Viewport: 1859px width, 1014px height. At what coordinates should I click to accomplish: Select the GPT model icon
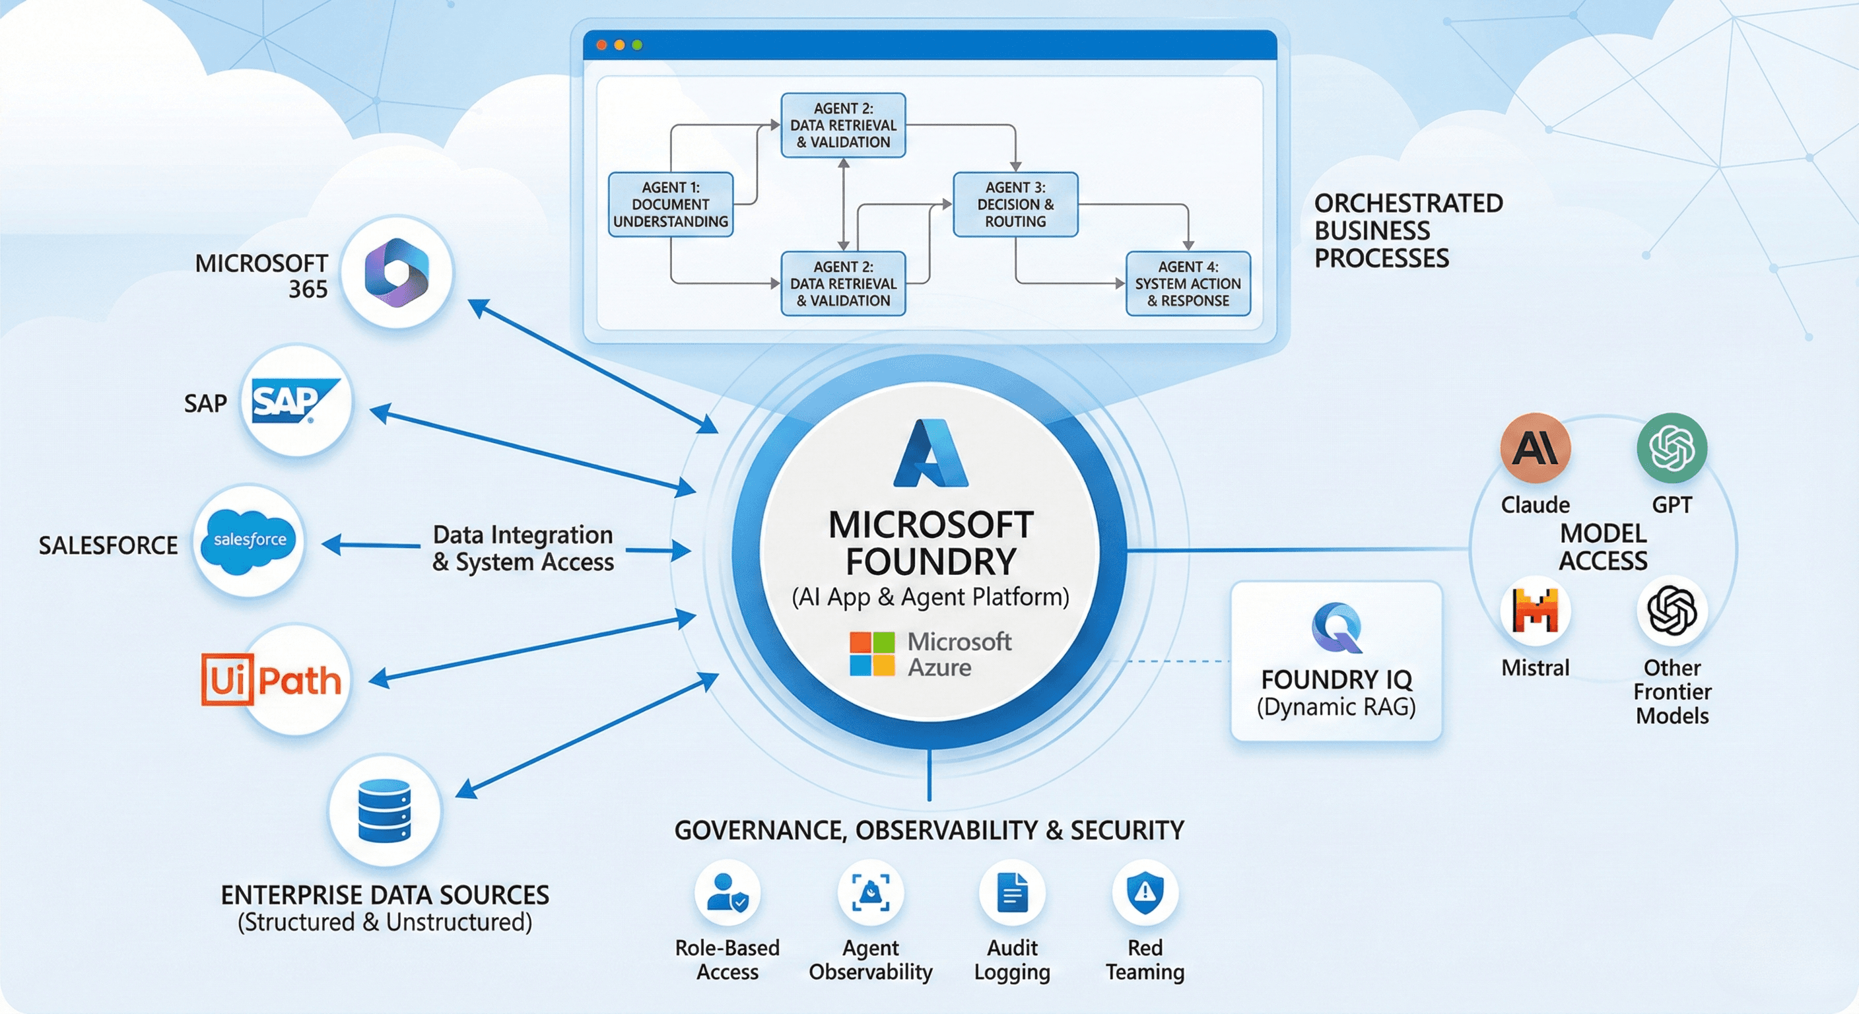pos(1675,448)
